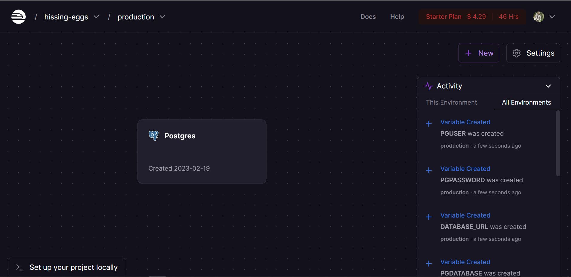Click the user avatar in the top bar
The width and height of the screenshot is (571, 277).
[538, 16]
